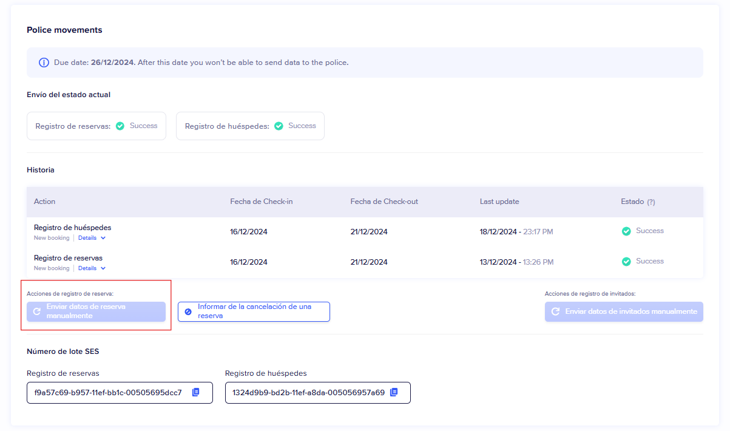Click the 18/12/2024 last update cell
730x431 pixels.
pyautogui.click(x=499, y=232)
